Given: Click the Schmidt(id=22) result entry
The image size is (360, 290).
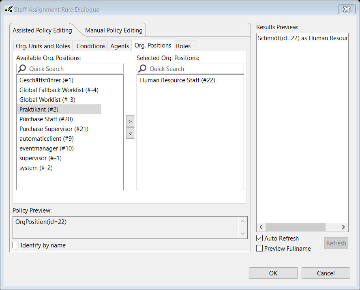Looking at the screenshot, I should (x=302, y=38).
